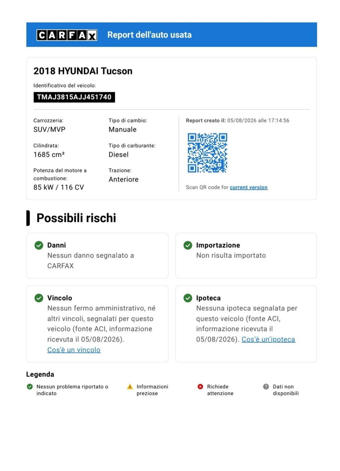Click the "Importazione" card title
The width and height of the screenshot is (340, 471).
[218, 245]
